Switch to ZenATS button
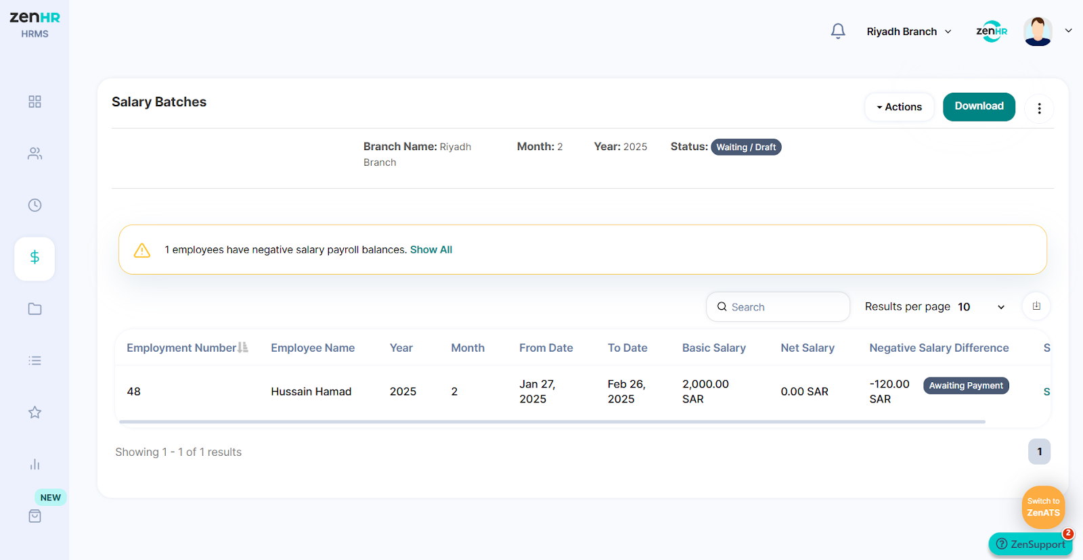This screenshot has height=560, width=1083. [1043, 507]
